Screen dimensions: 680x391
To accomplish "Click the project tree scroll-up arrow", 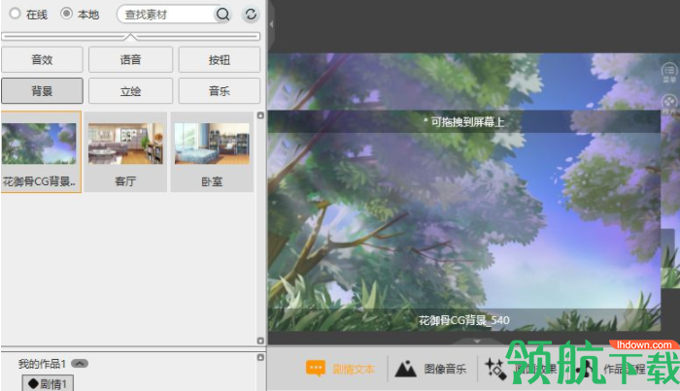I will 260,357.
